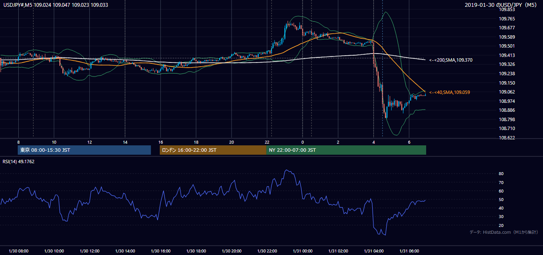Click RSI scale value 60
This screenshot has height=255, width=543.
(x=501, y=191)
